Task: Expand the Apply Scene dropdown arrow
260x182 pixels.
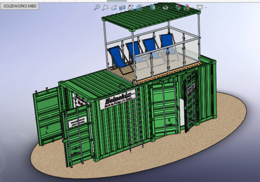Action: [193, 7]
